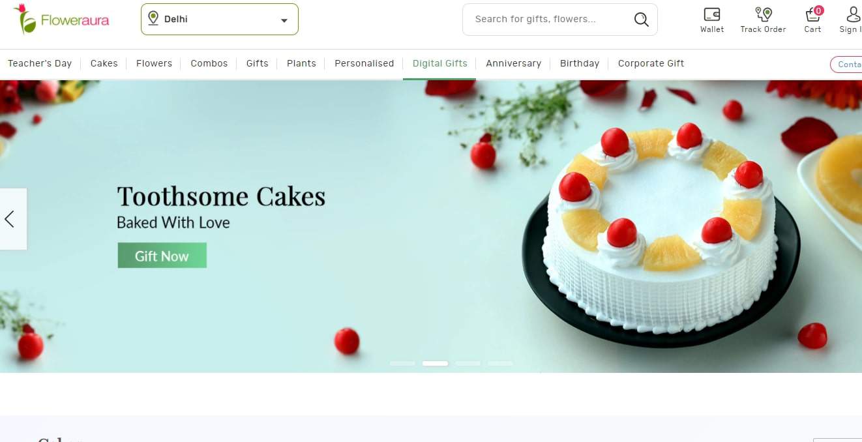
Task: Click the Track Order icon
Action: coord(763,14)
